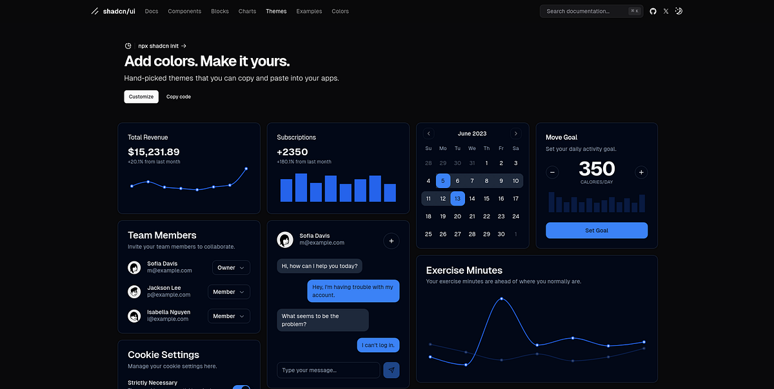Click the Copy code button

[x=178, y=97]
